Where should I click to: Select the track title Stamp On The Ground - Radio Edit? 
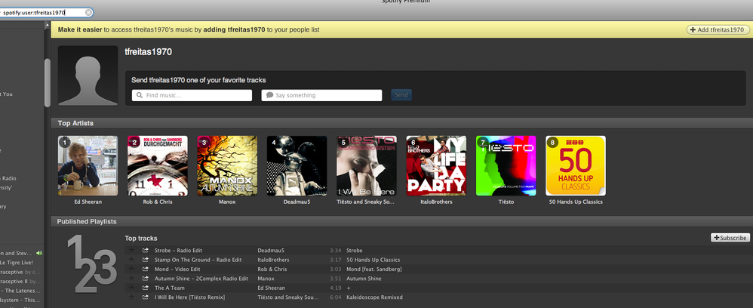pyautogui.click(x=198, y=260)
